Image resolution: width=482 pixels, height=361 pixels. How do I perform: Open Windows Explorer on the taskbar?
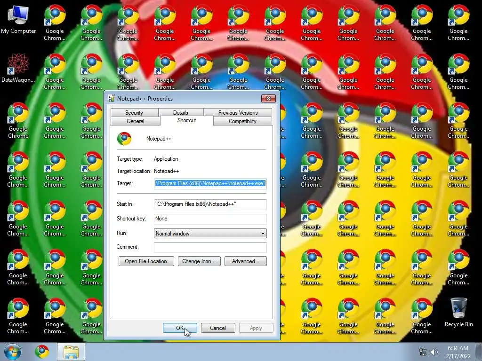71,352
